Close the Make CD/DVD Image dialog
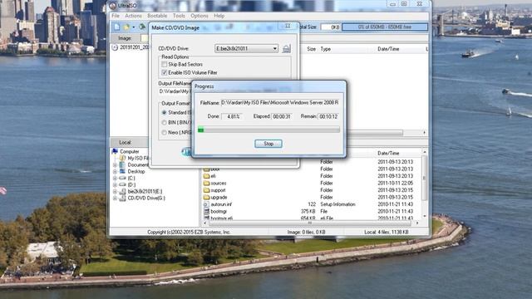 (x=288, y=26)
